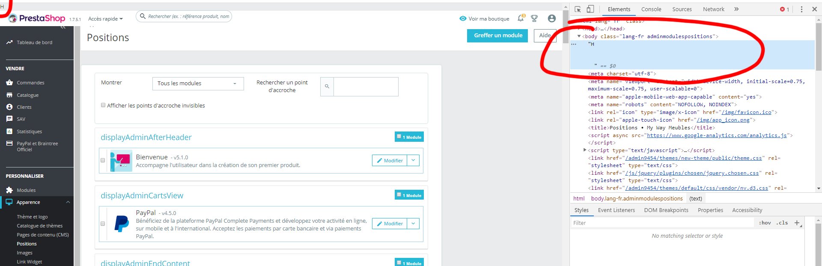Open Thème et logo submenu

point(32,217)
